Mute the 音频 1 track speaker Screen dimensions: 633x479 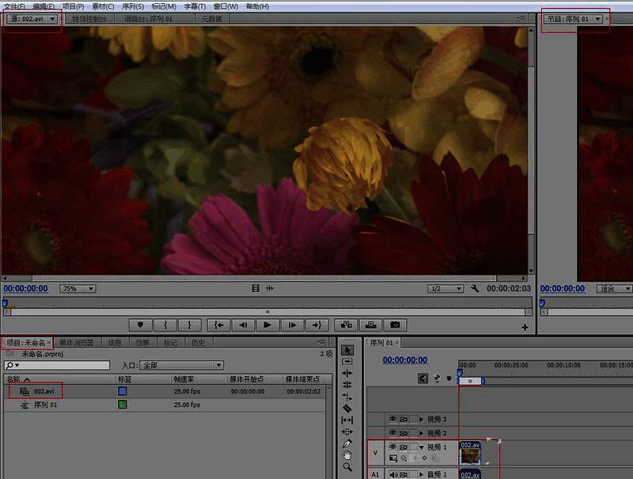(x=392, y=474)
